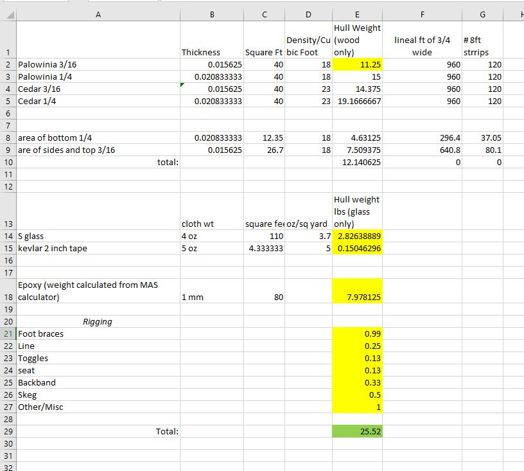
Task: Select the '4 oz' cloth weight cell
Action: coord(212,236)
